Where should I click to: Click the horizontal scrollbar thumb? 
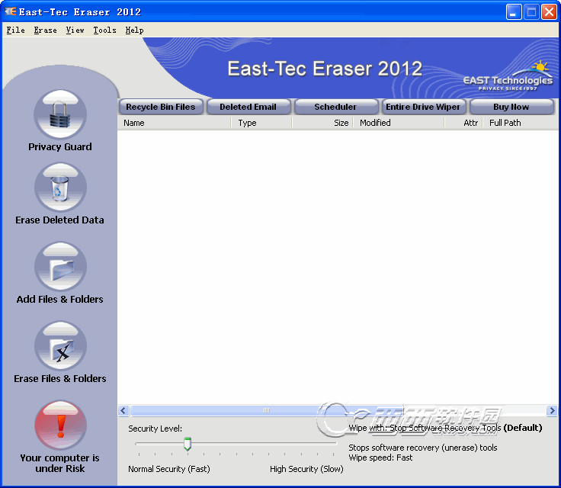267,411
